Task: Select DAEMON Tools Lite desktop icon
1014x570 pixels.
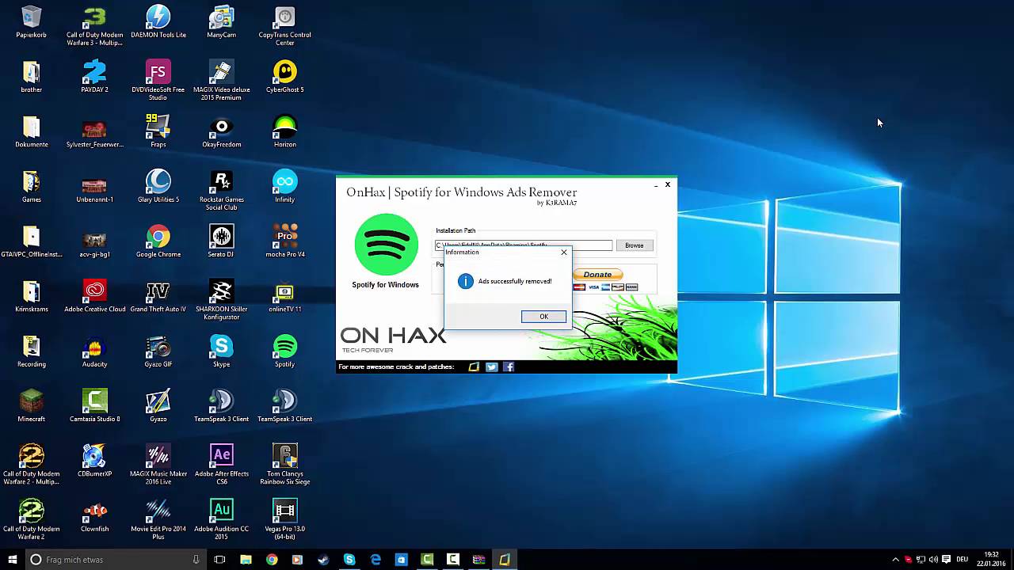Action: (158, 23)
